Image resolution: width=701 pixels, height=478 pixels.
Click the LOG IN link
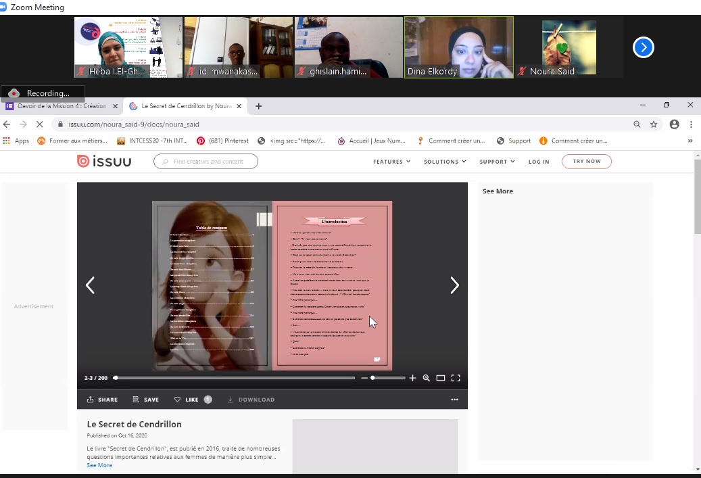click(539, 162)
